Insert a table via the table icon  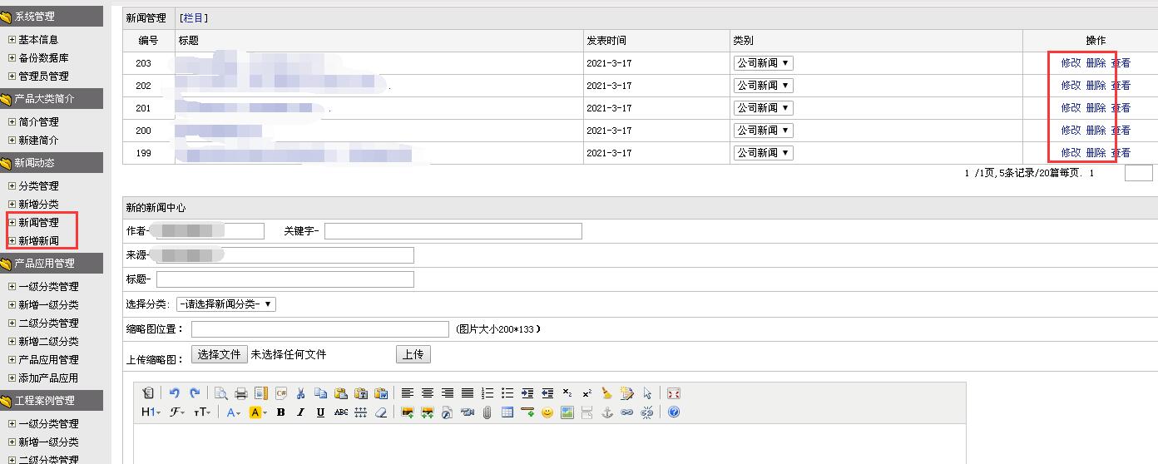[507, 412]
